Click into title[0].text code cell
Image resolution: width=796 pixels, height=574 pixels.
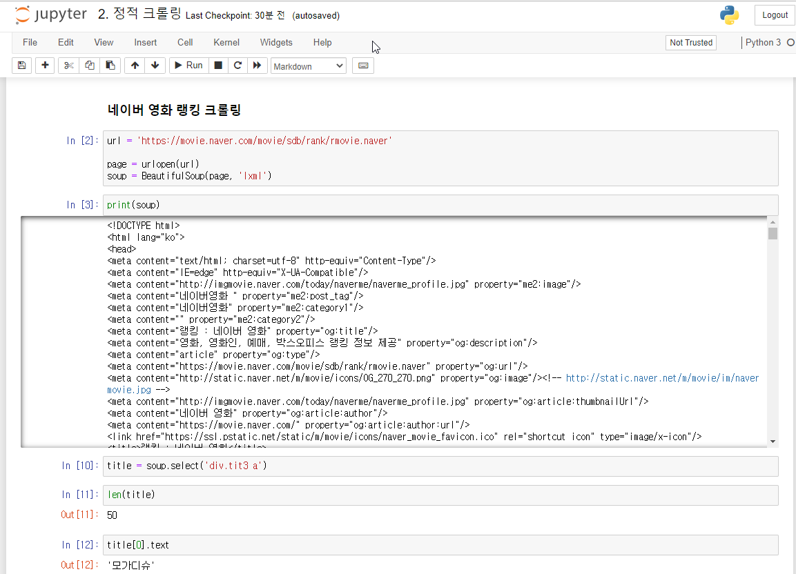point(440,545)
